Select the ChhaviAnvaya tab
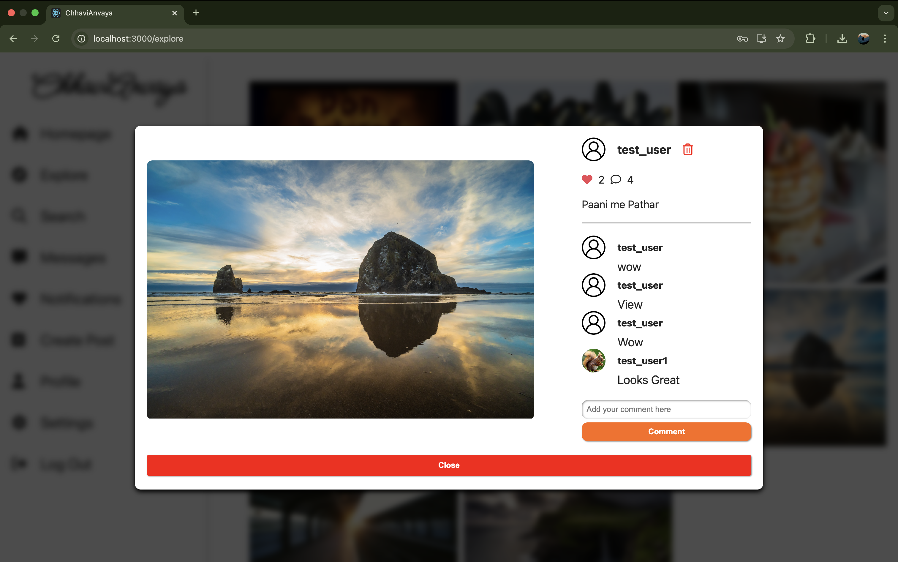Viewport: 898px width, 562px height. 111,13
